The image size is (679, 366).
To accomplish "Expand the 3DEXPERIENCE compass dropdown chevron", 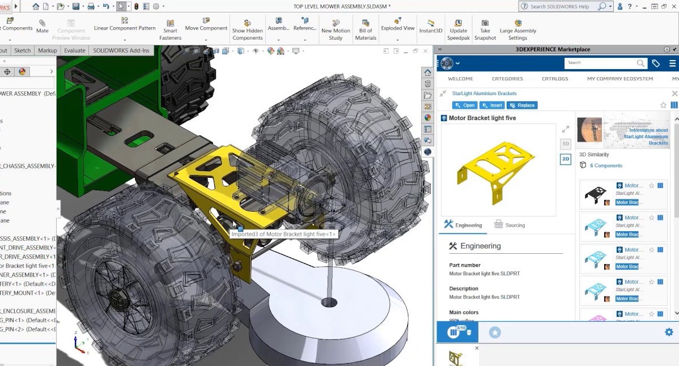I will click(x=457, y=63).
